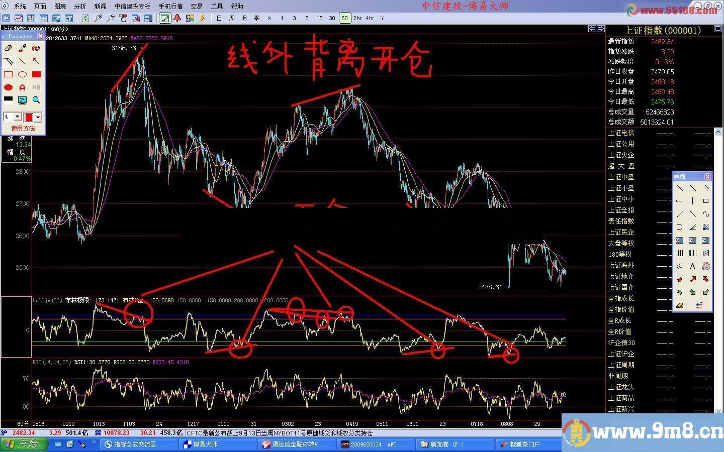Switch to 指标公式交流区 taskbar window

click(138, 444)
